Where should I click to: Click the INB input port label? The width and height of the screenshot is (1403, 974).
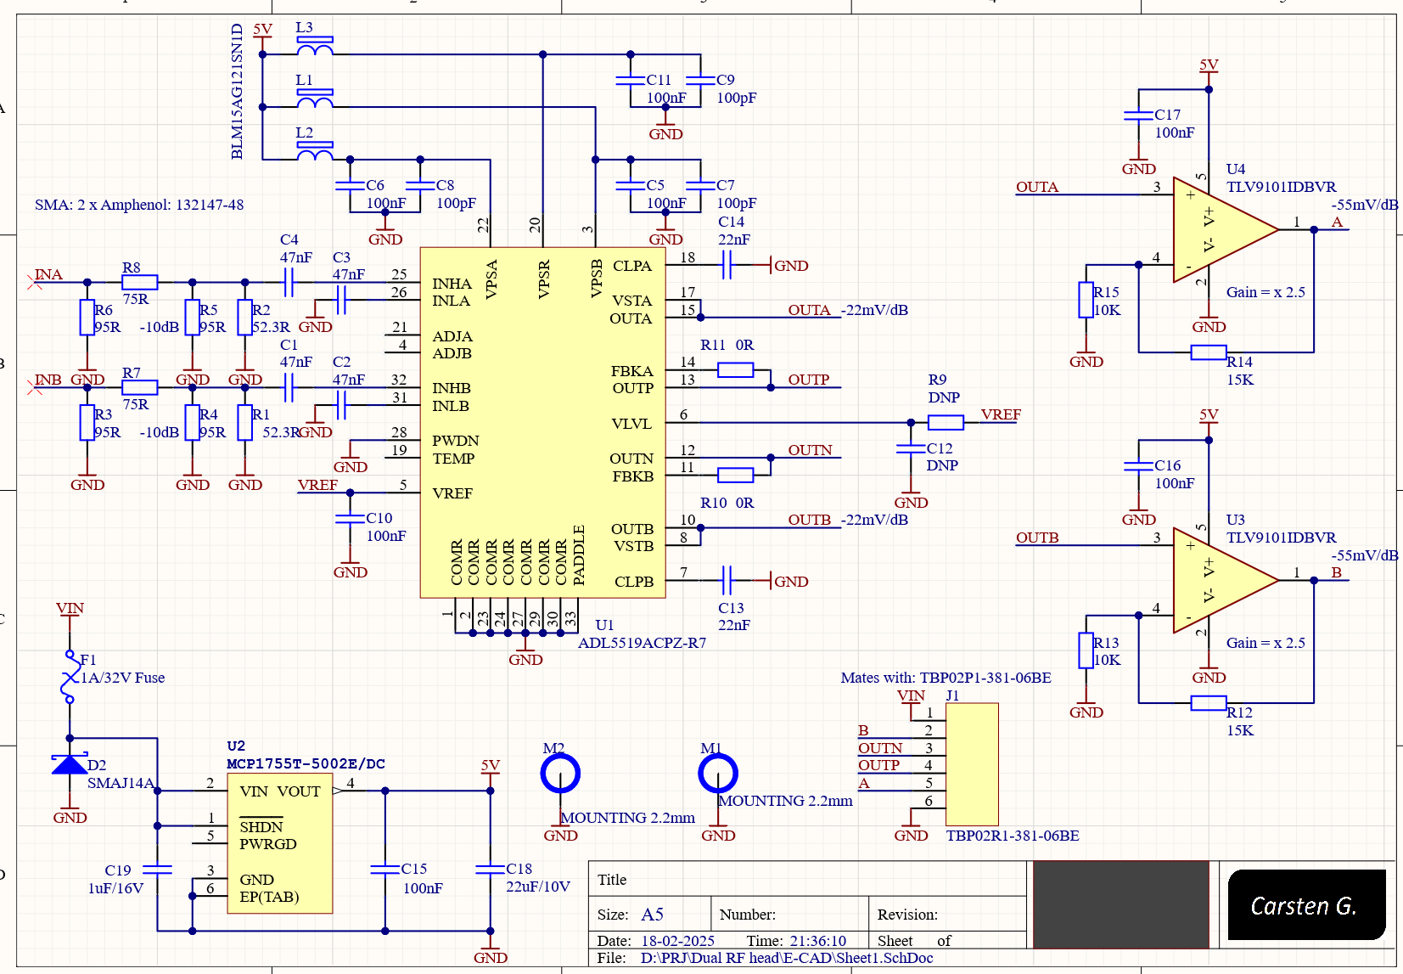(48, 380)
